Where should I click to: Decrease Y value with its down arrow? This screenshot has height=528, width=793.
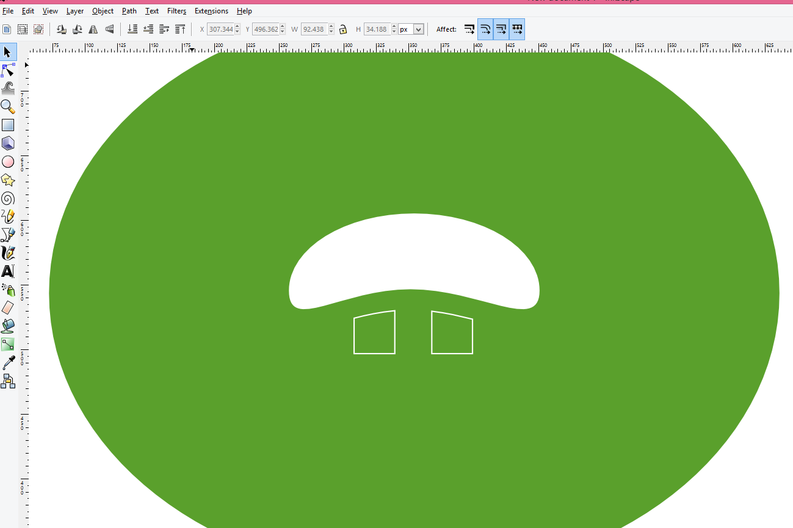pos(283,32)
